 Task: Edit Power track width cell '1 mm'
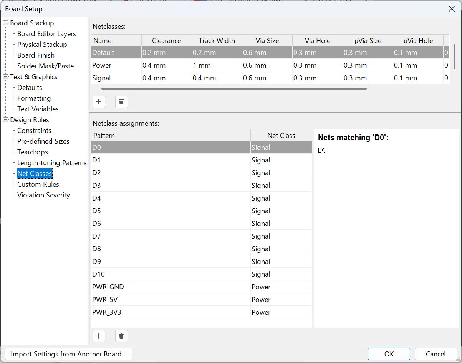[217, 65]
